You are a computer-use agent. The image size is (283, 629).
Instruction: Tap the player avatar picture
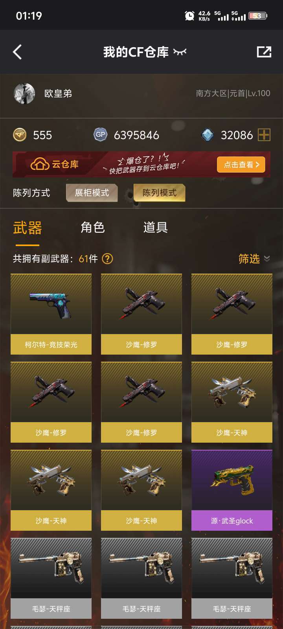click(x=24, y=94)
